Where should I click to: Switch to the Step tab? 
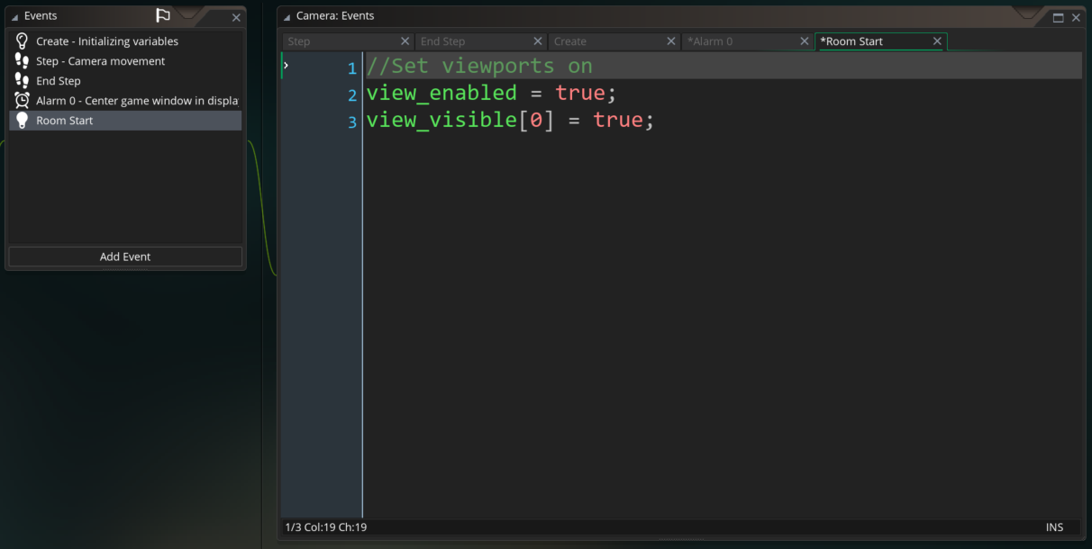(x=341, y=41)
